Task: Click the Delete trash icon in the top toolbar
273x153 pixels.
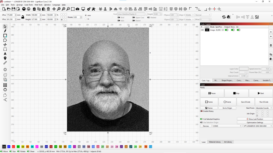Action: click(x=49, y=9)
